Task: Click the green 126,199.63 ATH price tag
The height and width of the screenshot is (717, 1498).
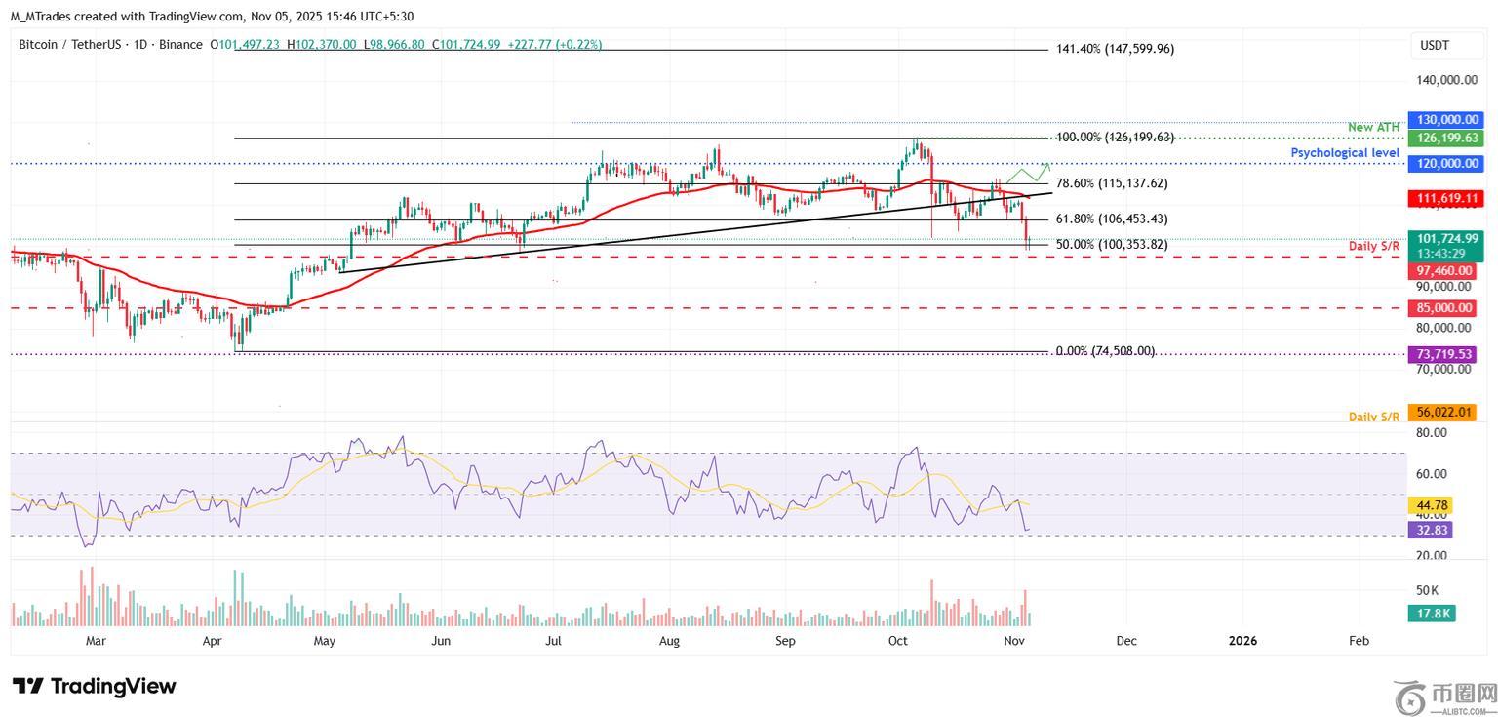Action: tap(1441, 139)
